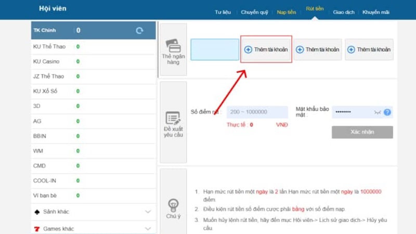Select the Ví bạn bè row
Image resolution: width=416 pixels, height=234 pixels.
click(93, 196)
